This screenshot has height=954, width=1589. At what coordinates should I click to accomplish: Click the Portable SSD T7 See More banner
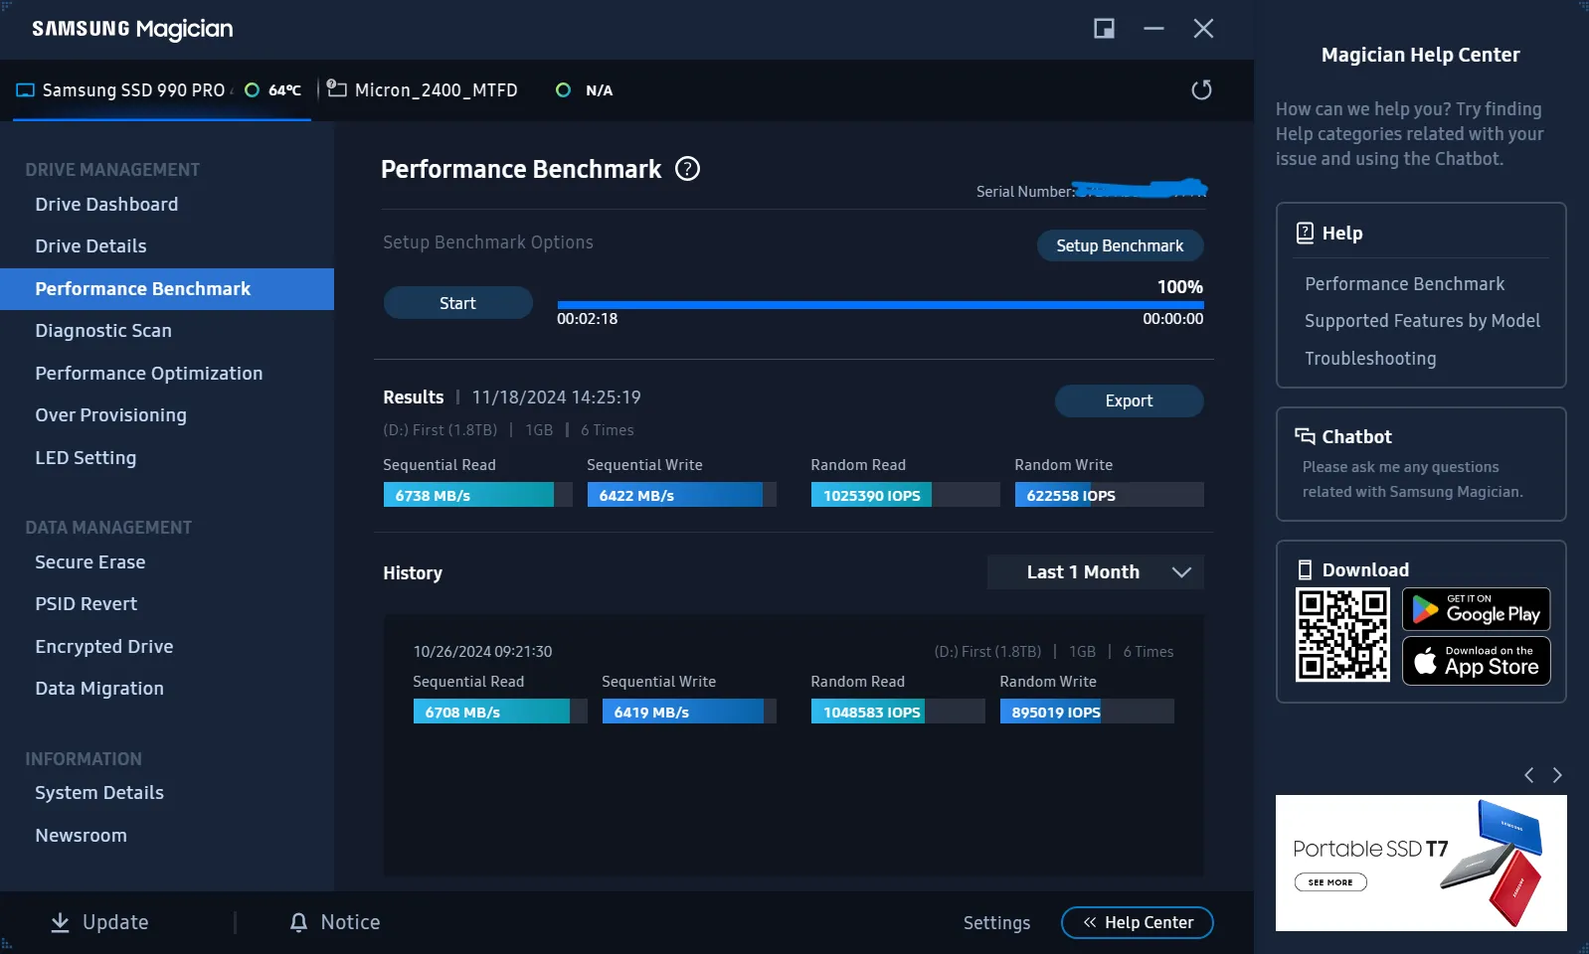[1330, 881]
